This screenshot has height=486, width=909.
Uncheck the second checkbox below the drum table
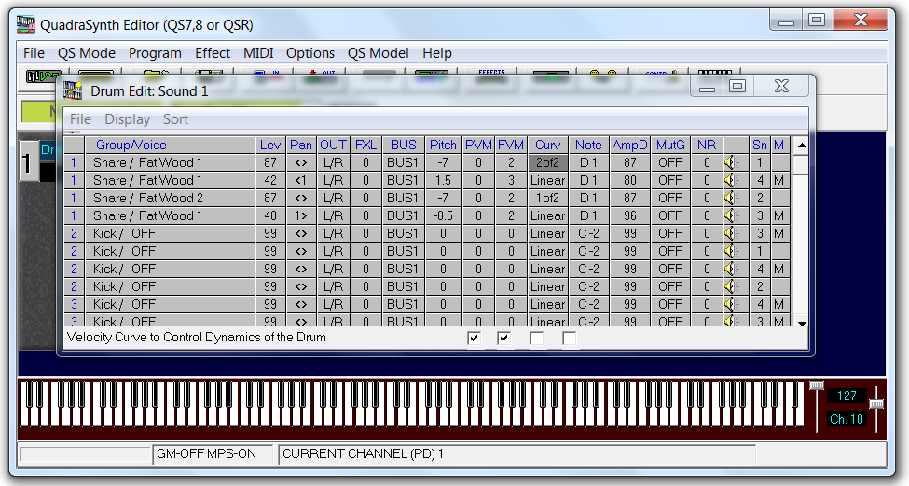click(504, 339)
